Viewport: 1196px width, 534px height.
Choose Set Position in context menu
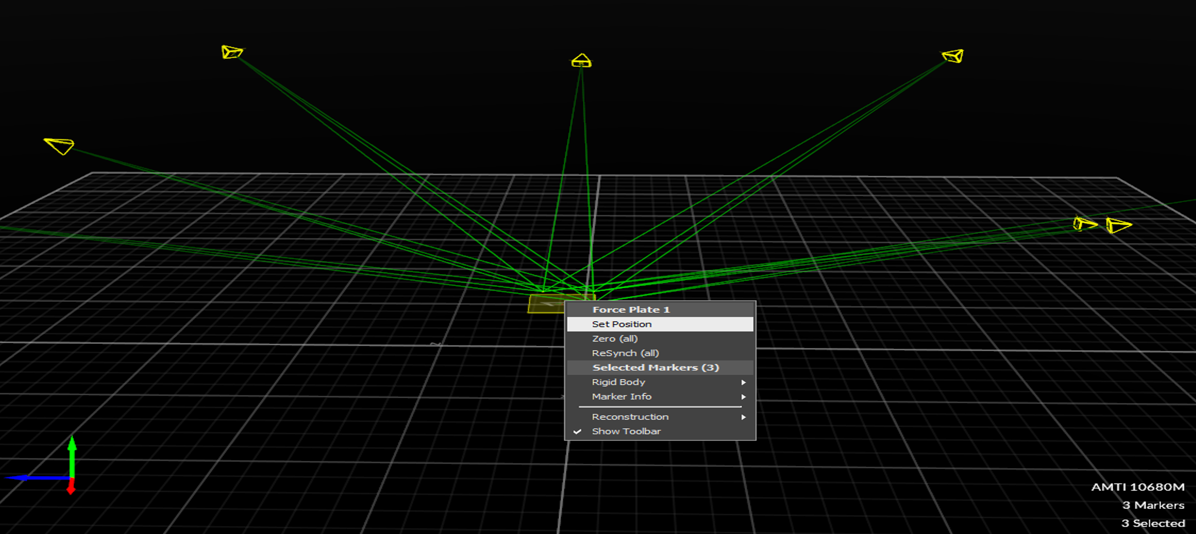point(622,324)
